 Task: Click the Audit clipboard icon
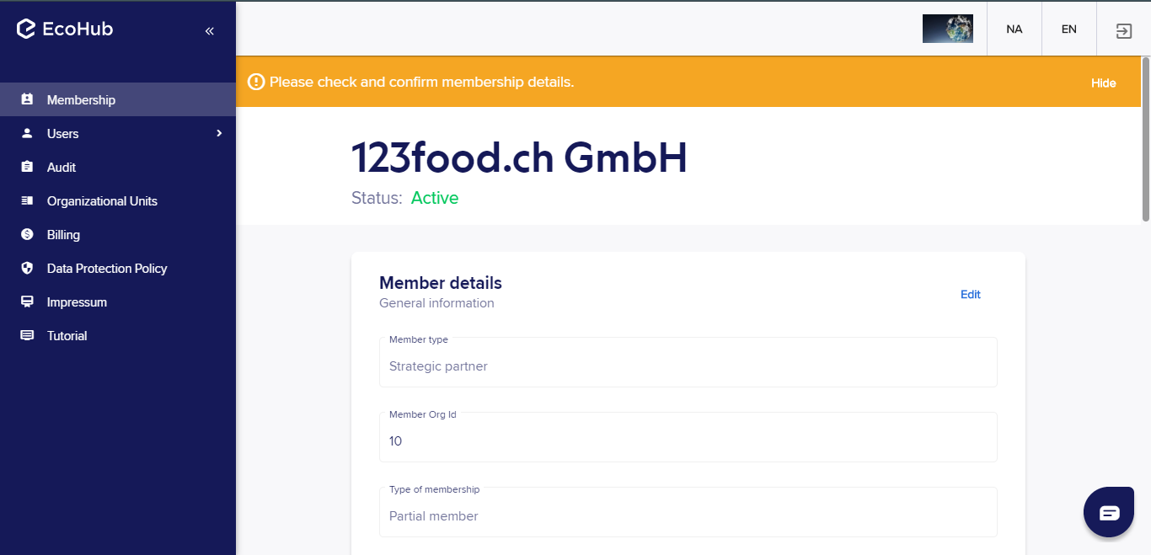tap(27, 167)
